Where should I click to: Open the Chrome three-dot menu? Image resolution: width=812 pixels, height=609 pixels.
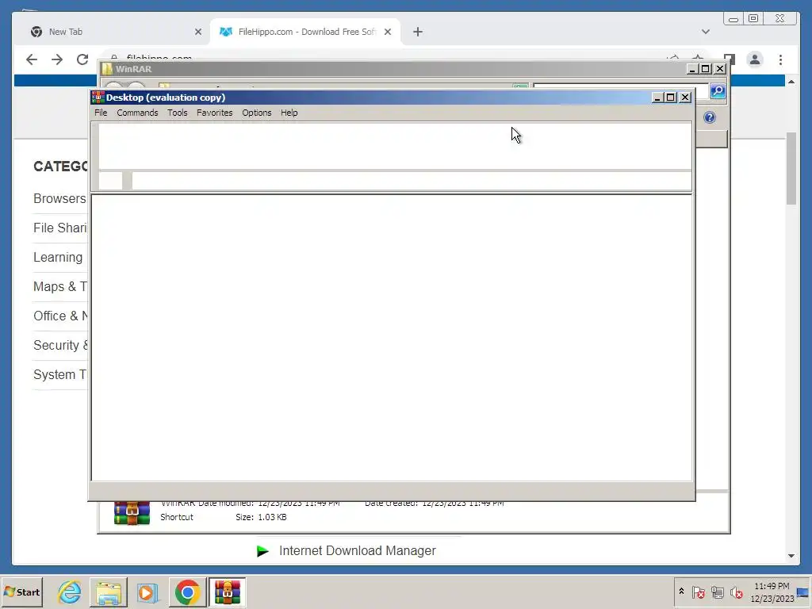780,59
